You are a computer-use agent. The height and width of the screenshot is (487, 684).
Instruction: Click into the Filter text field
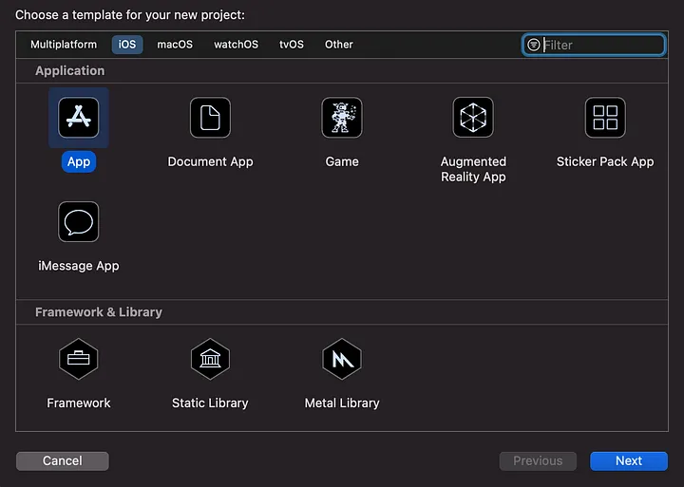600,45
